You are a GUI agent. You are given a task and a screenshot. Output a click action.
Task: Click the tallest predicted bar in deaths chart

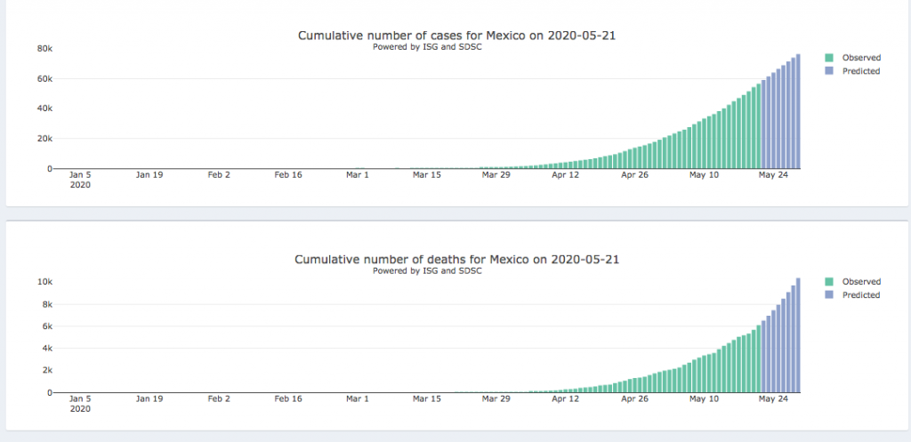click(x=798, y=336)
